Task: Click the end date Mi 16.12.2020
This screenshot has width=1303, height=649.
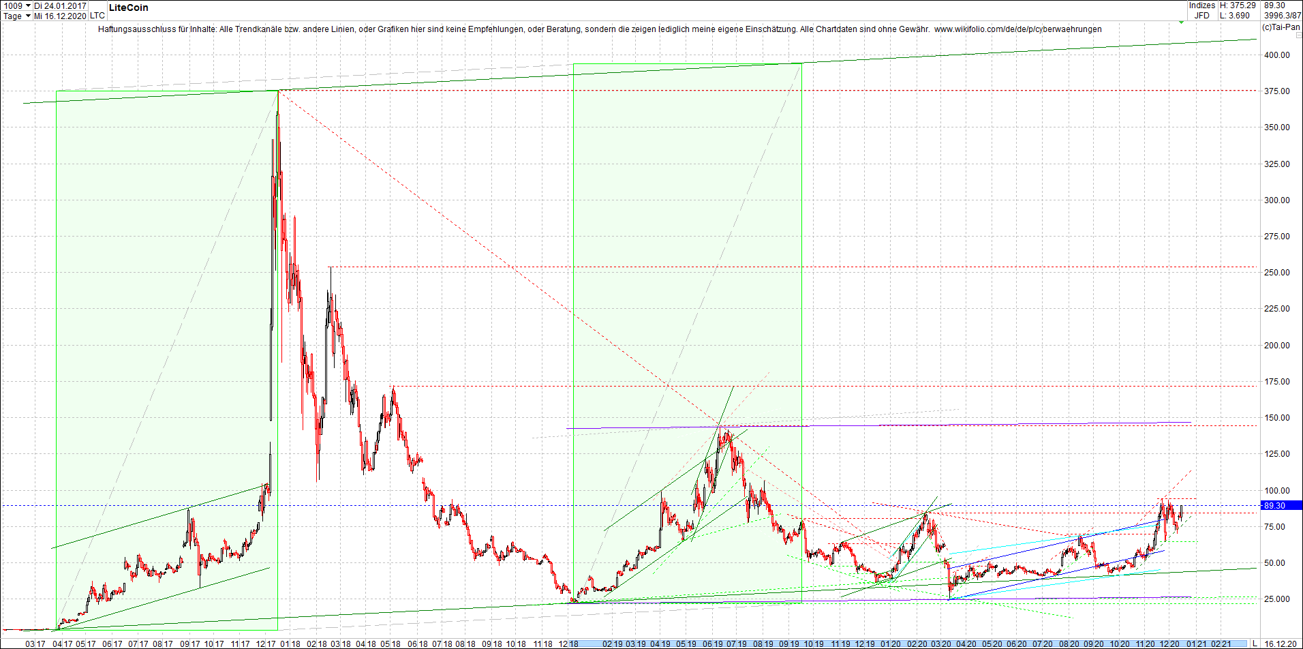Action: pos(60,16)
